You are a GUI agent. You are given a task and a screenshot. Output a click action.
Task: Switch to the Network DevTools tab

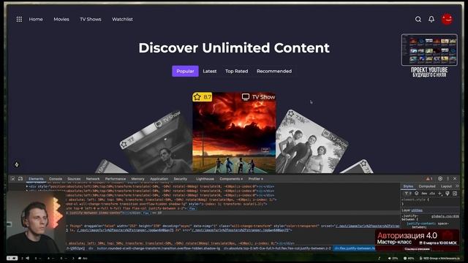click(x=93, y=179)
